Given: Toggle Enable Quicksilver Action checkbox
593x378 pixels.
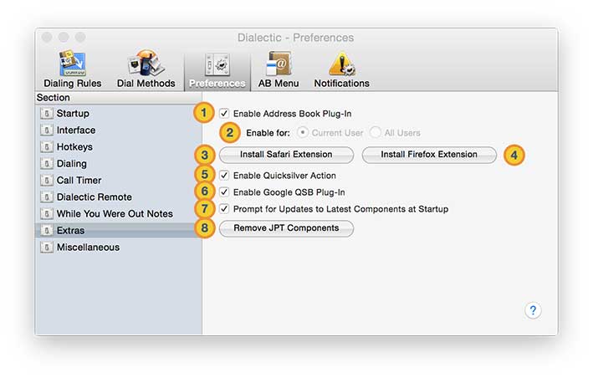Looking at the screenshot, I should click(x=224, y=176).
